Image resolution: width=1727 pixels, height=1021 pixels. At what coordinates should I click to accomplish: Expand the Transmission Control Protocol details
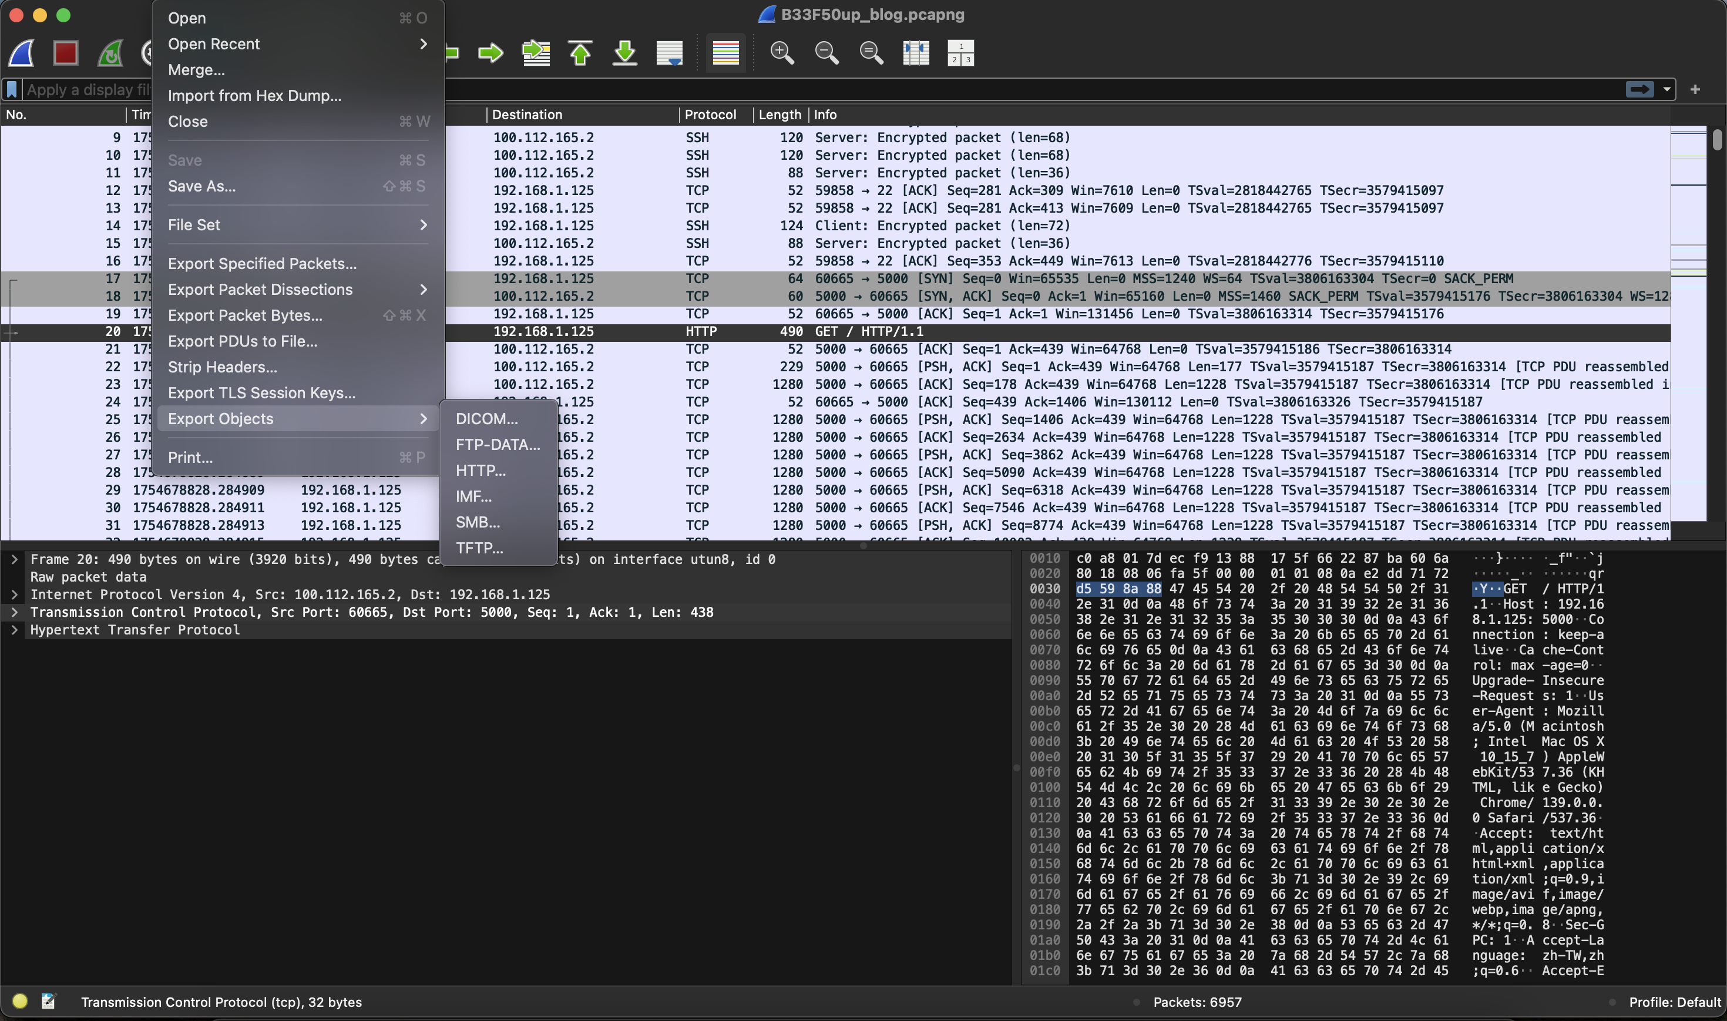coord(15,612)
